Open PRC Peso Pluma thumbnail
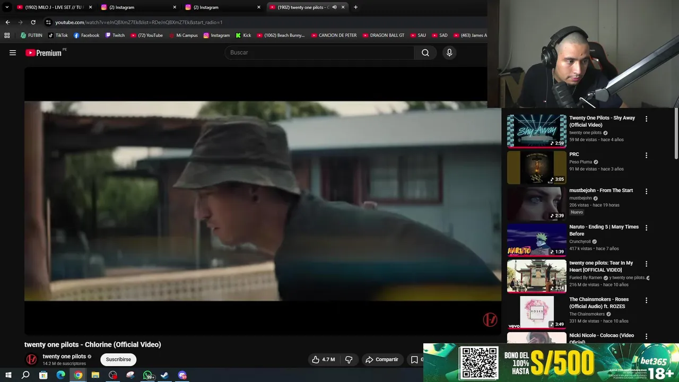Screen dimensions: 679x382 536,168
